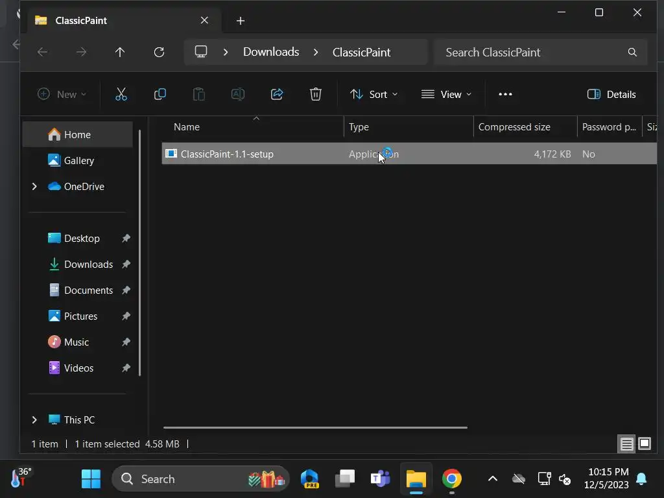
Task: Toggle the Details pane
Action: pos(611,94)
